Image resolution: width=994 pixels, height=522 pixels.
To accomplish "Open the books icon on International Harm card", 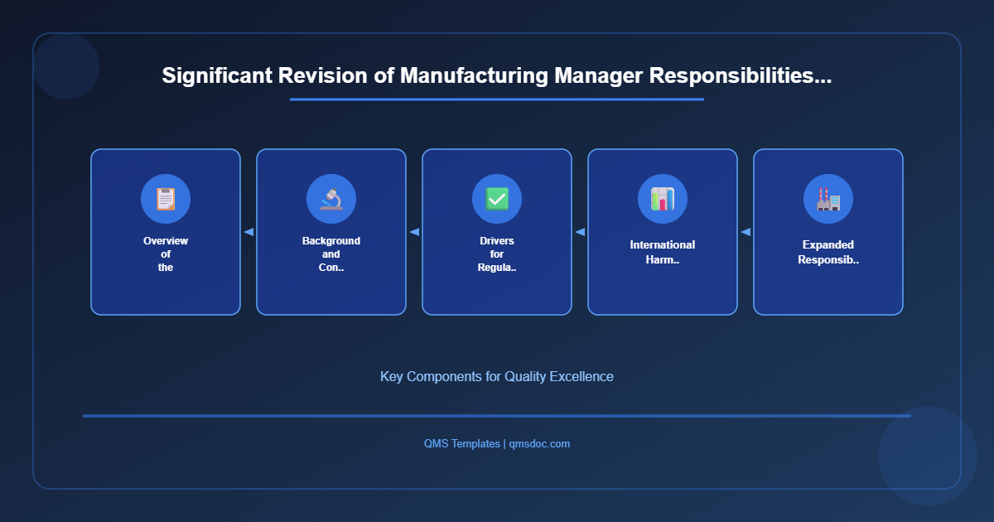I will click(x=663, y=198).
